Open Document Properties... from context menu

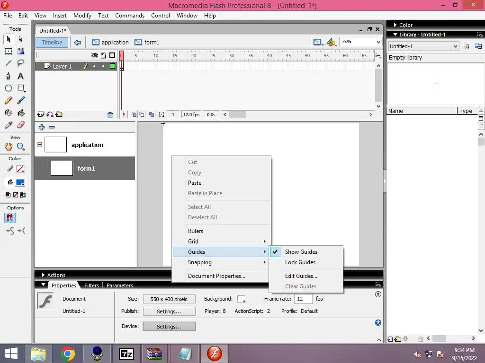tap(222, 276)
